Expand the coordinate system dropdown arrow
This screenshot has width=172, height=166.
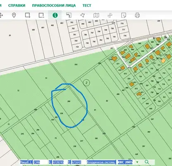pos(137,162)
